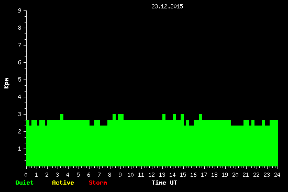Click the Quiet legend label
Screen dimensions: 288x192
pos(25,183)
